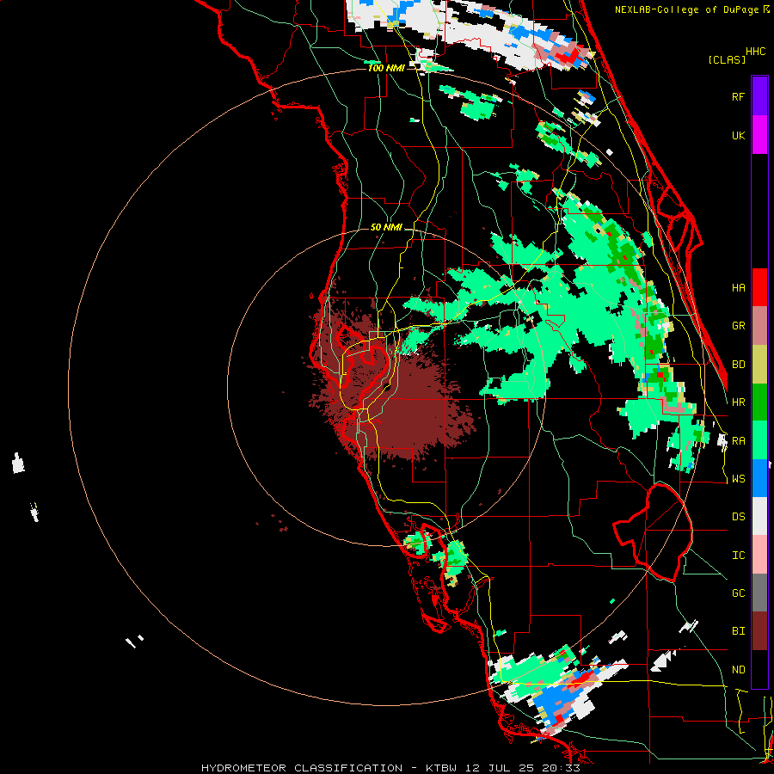Image resolution: width=774 pixels, height=774 pixels.
Task: Click the "BI" legend label
Action: coord(738,631)
